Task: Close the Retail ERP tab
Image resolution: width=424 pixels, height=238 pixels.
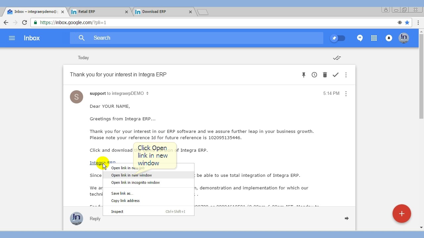Action: [126, 12]
